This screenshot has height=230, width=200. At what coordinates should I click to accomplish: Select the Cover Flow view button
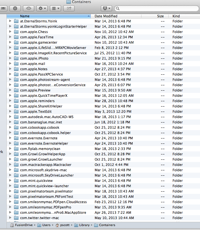tap(3, 8)
